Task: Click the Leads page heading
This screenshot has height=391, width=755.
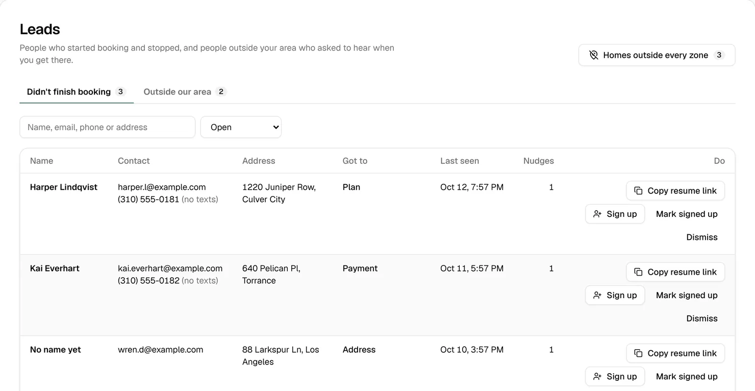Action: click(x=40, y=29)
